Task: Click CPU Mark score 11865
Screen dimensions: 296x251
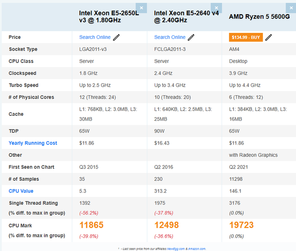Action: (92, 225)
